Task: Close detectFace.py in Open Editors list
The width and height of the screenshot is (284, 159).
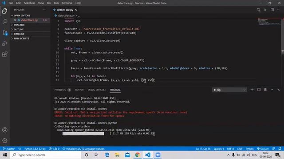Action: tap(15, 20)
